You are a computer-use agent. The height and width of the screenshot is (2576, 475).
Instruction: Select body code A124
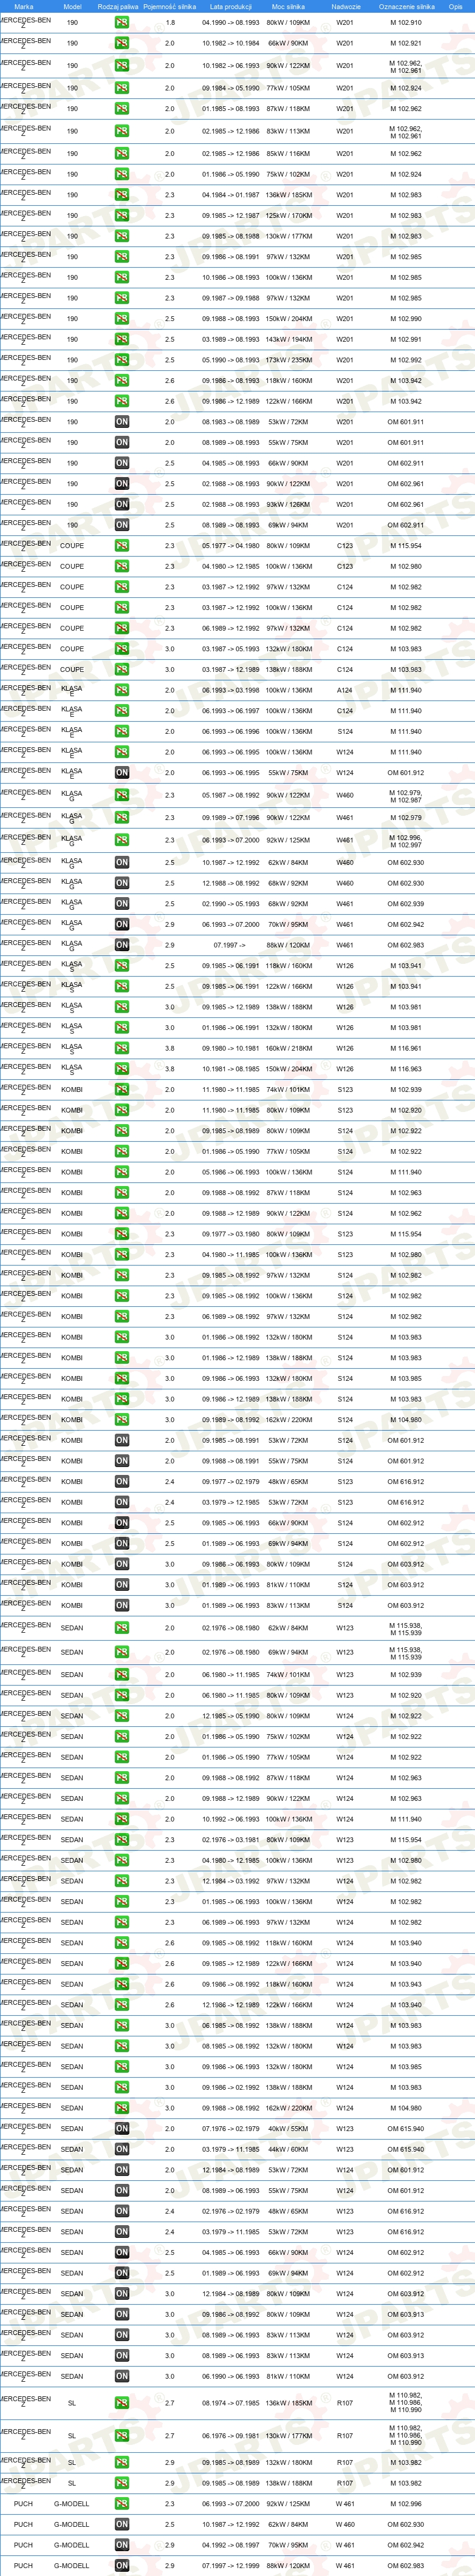(x=345, y=690)
